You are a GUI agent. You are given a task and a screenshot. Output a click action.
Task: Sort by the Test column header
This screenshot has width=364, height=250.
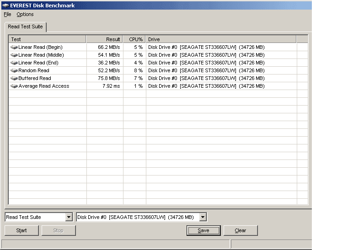coord(48,39)
